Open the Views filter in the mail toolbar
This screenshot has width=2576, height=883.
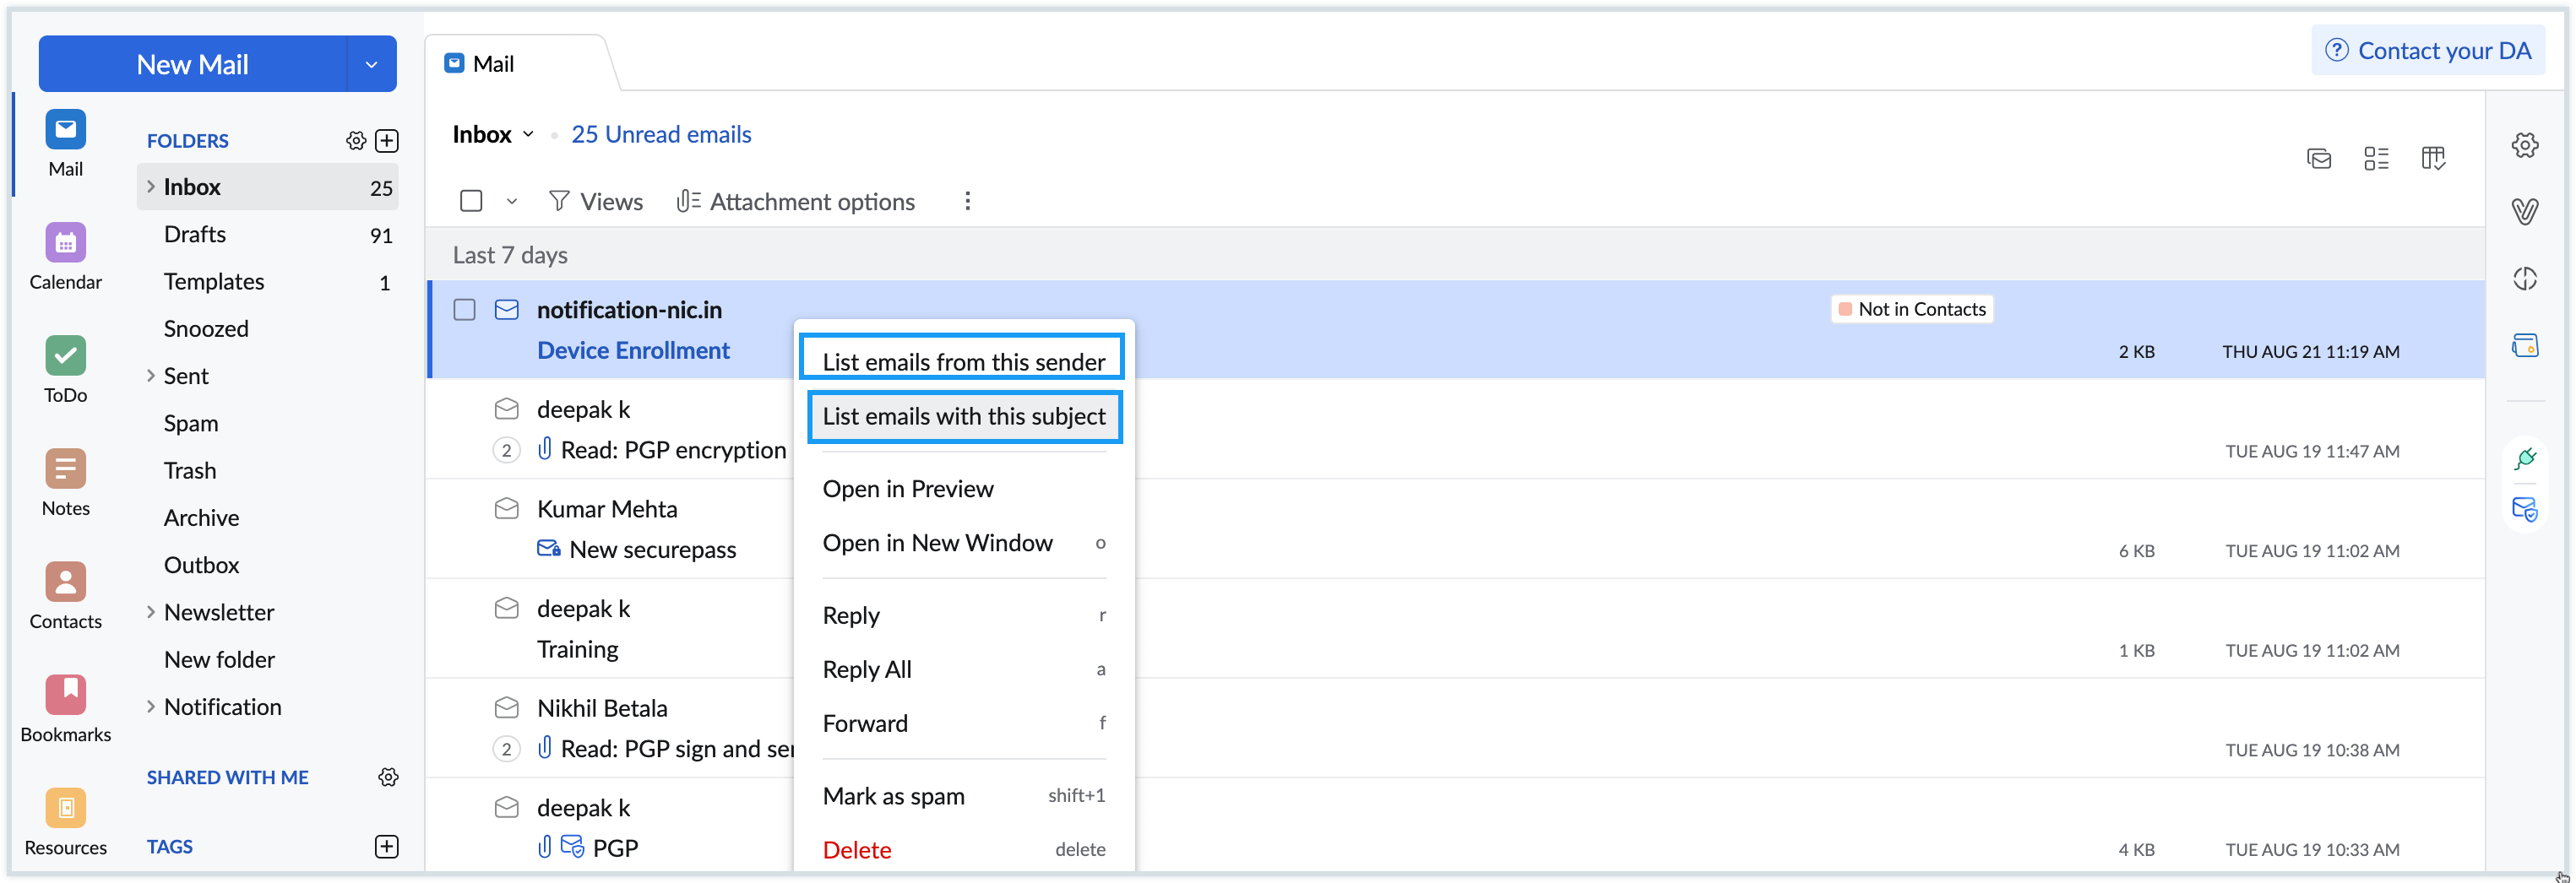596,201
